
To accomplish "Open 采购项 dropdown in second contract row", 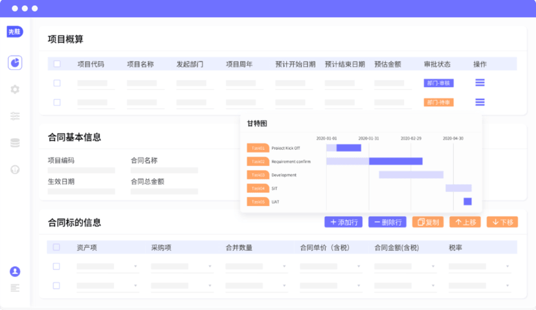I will (x=182, y=286).
